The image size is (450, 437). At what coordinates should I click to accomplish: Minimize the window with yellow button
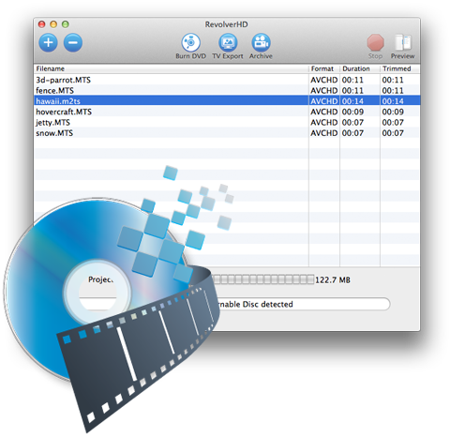(53, 24)
